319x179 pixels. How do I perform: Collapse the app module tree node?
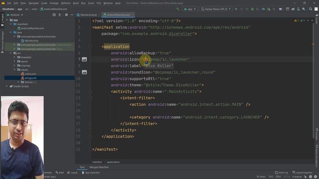coord(7,20)
